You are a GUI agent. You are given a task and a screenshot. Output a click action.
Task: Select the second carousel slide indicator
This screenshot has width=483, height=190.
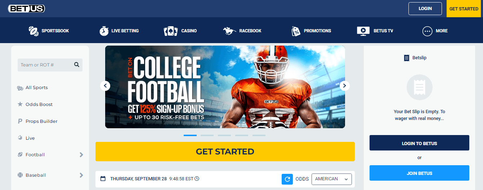207,135
